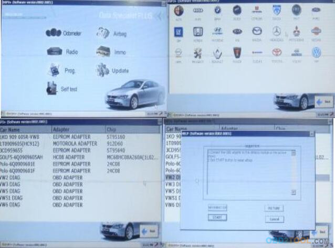
Task: Select the Volkswagen VW logo
Action: point(317,52)
